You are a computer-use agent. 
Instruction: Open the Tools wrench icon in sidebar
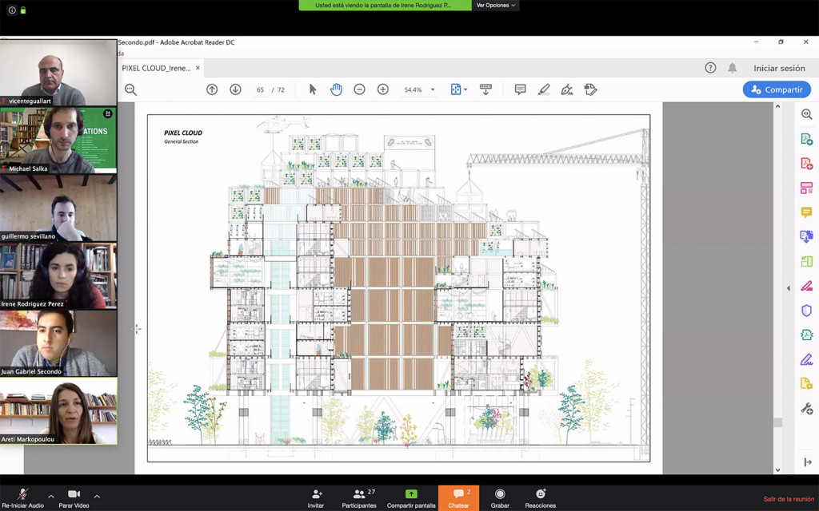click(x=805, y=407)
